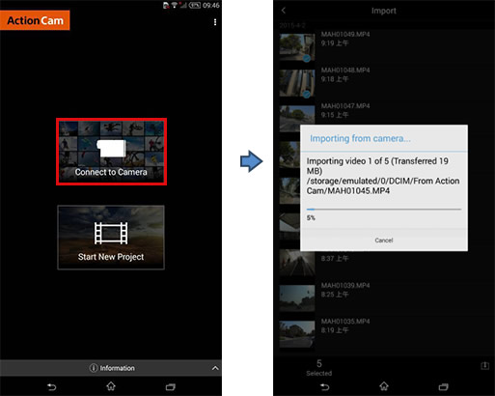Click the Import title text

click(x=384, y=11)
